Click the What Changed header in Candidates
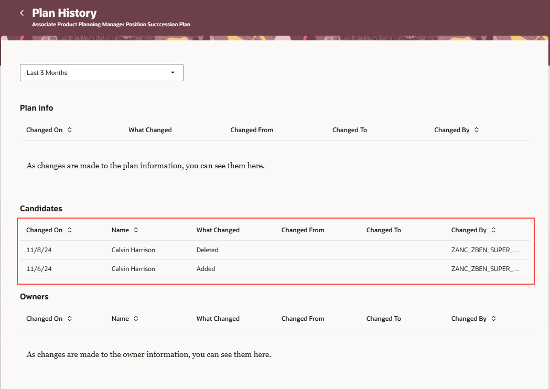Screen dimensions: 550x389 pos(218,230)
